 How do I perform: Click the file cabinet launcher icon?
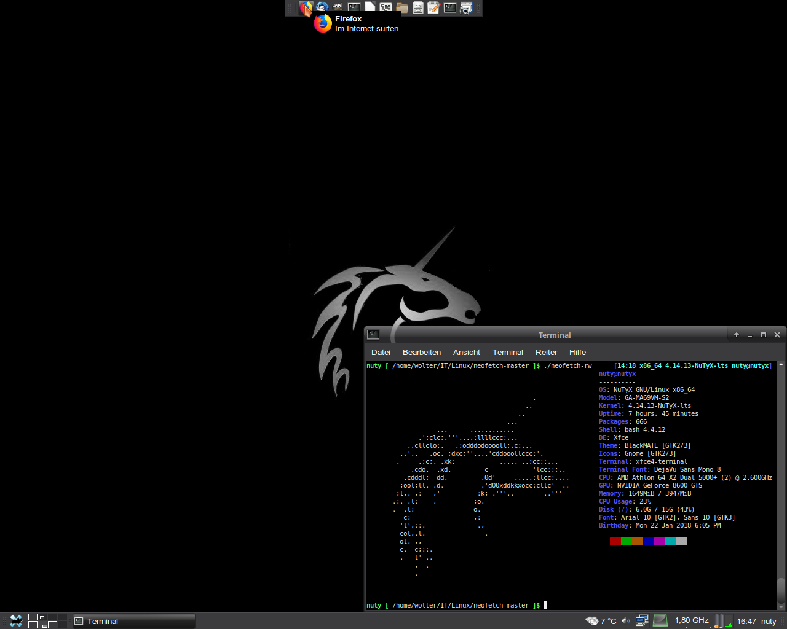click(x=417, y=7)
